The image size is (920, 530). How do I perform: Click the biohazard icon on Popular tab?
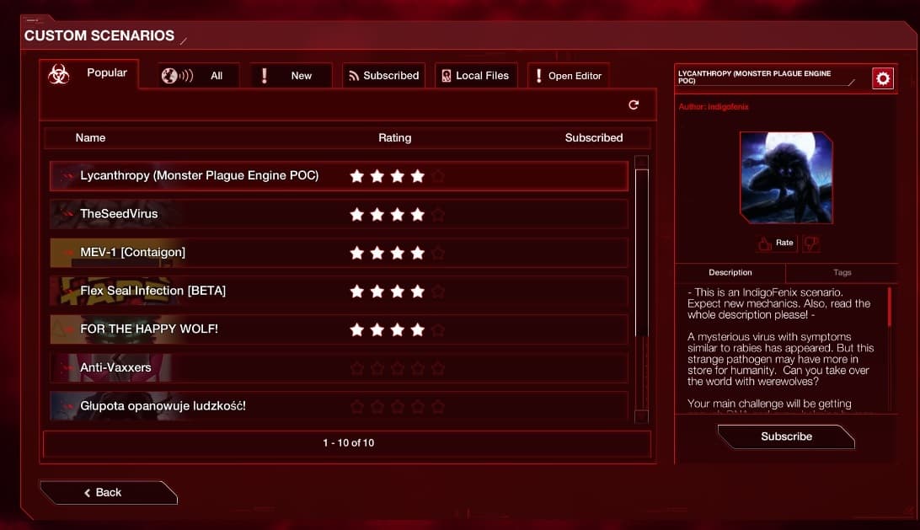(59, 74)
